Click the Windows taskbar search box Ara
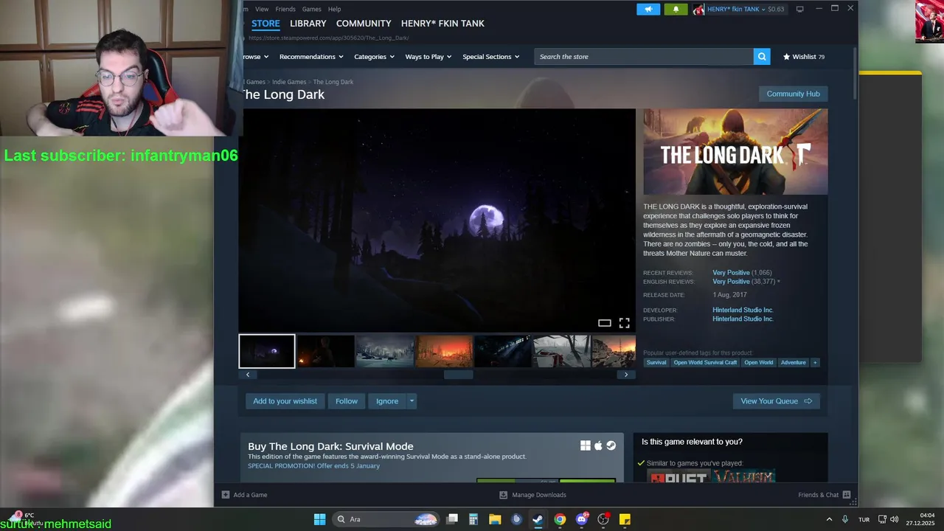Image resolution: width=944 pixels, height=531 pixels. [x=386, y=519]
